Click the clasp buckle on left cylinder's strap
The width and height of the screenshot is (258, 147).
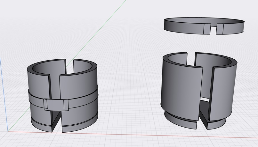[56, 105]
